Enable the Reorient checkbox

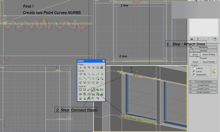pos(198,58)
